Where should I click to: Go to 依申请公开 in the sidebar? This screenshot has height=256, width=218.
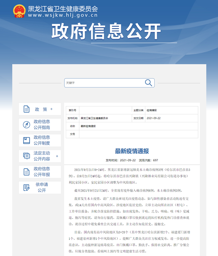(42, 187)
